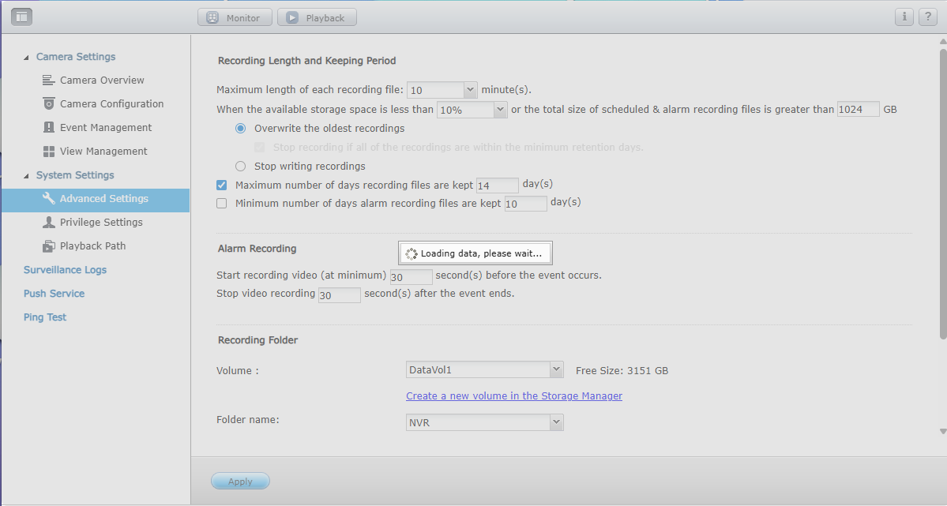Collapse the Camera Settings tree section

click(x=26, y=58)
